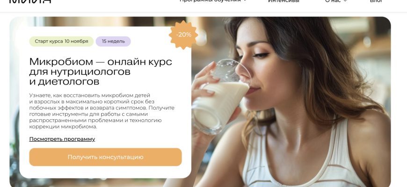Go to the Интенсивы menu item
Viewport: 407px width, 187px height.
point(283,1)
